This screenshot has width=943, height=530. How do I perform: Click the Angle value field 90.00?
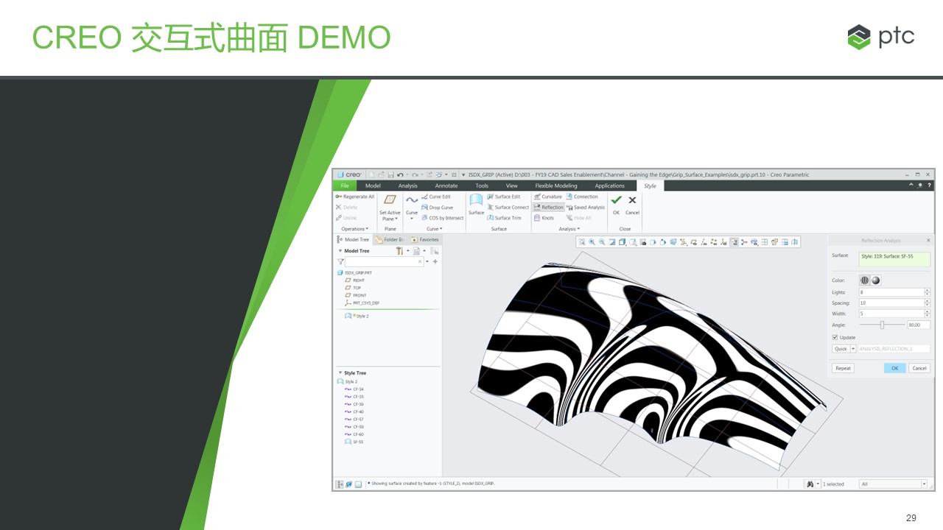click(x=919, y=325)
